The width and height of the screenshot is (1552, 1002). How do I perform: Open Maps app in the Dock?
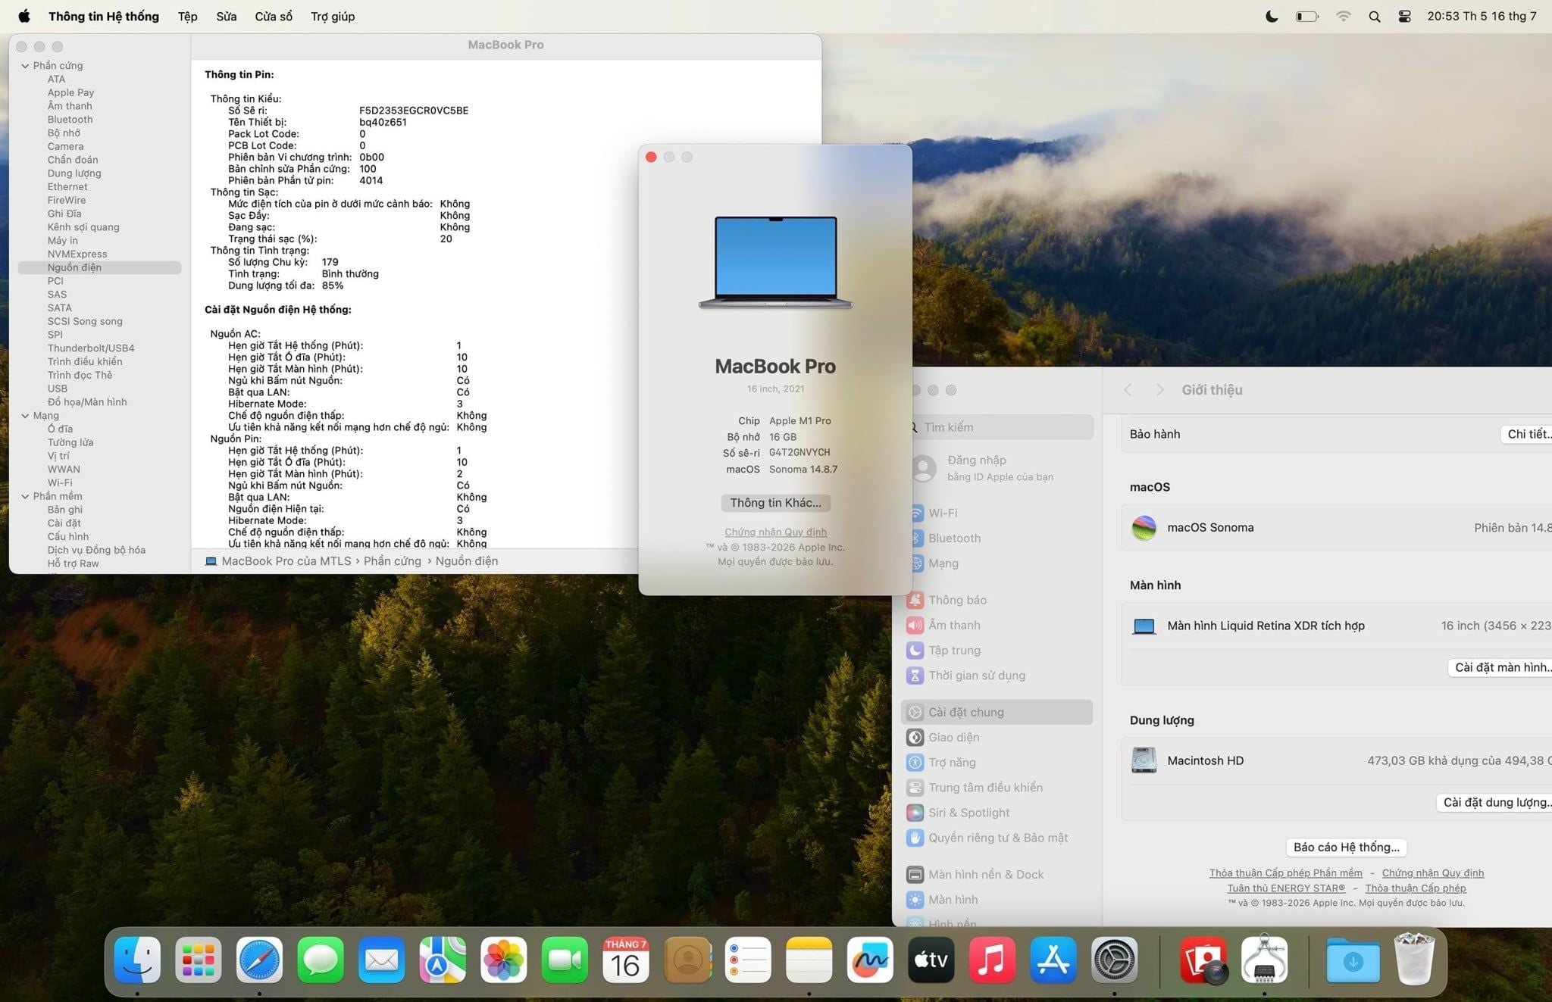point(443,960)
